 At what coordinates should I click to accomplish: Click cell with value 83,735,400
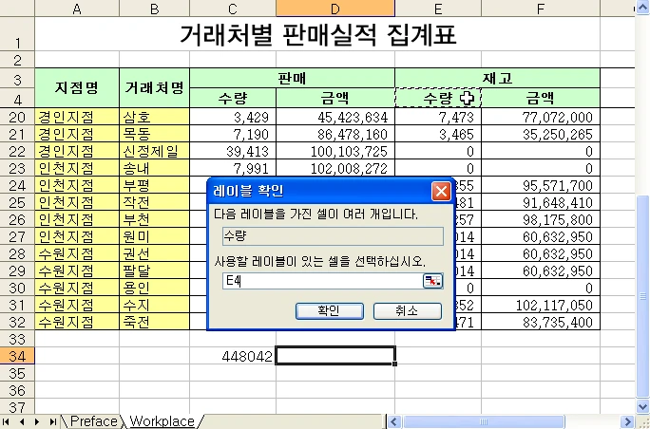(541, 322)
